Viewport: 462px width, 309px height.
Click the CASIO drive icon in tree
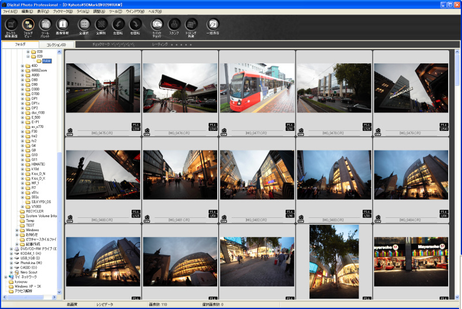(17, 268)
